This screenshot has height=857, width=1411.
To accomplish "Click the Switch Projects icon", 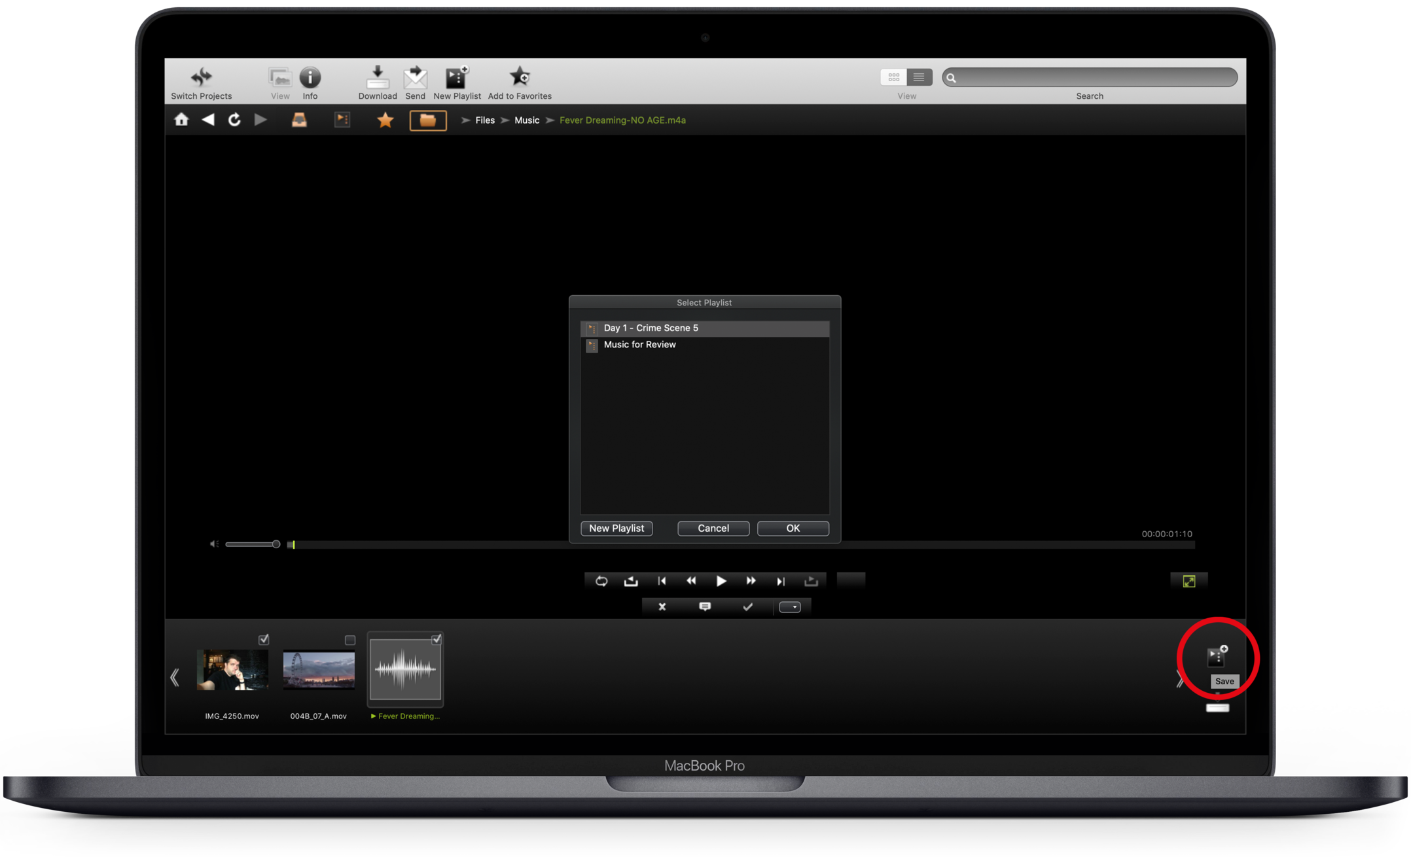I will point(201,78).
